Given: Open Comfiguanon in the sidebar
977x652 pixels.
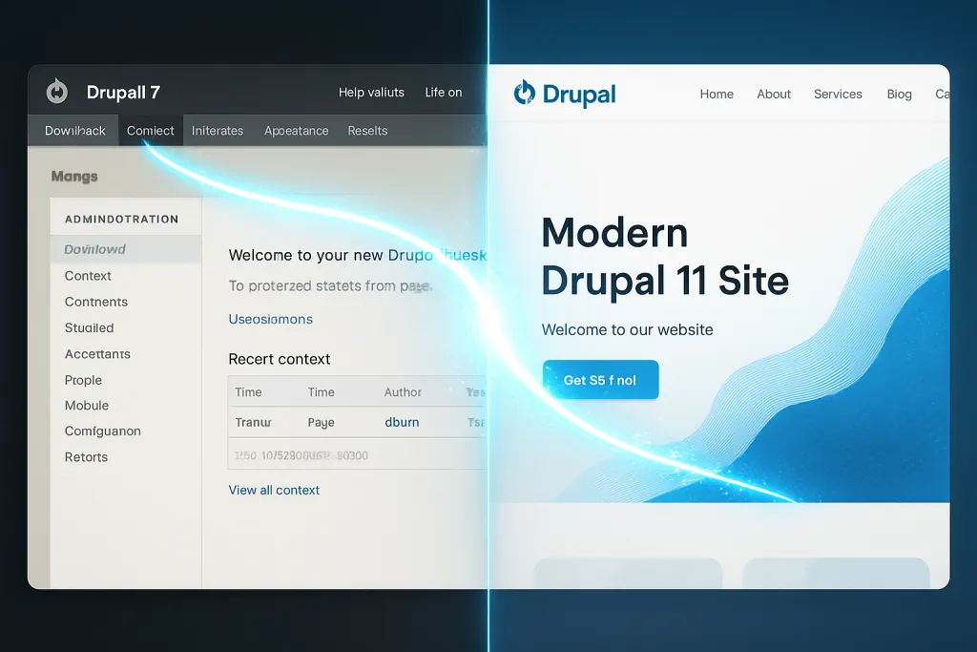Looking at the screenshot, I should (x=103, y=431).
